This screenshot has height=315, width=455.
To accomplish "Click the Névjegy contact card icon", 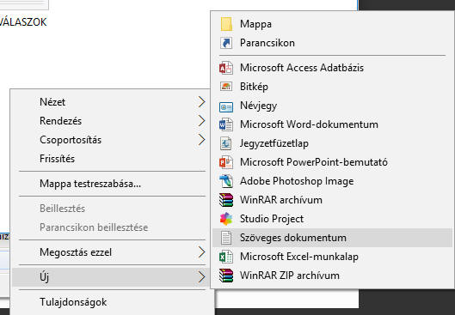I will [226, 106].
